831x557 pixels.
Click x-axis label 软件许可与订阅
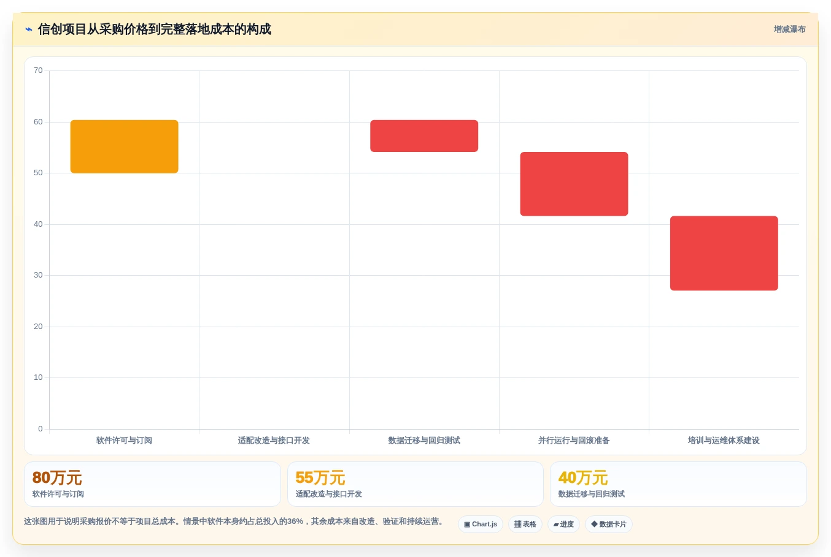click(x=124, y=441)
